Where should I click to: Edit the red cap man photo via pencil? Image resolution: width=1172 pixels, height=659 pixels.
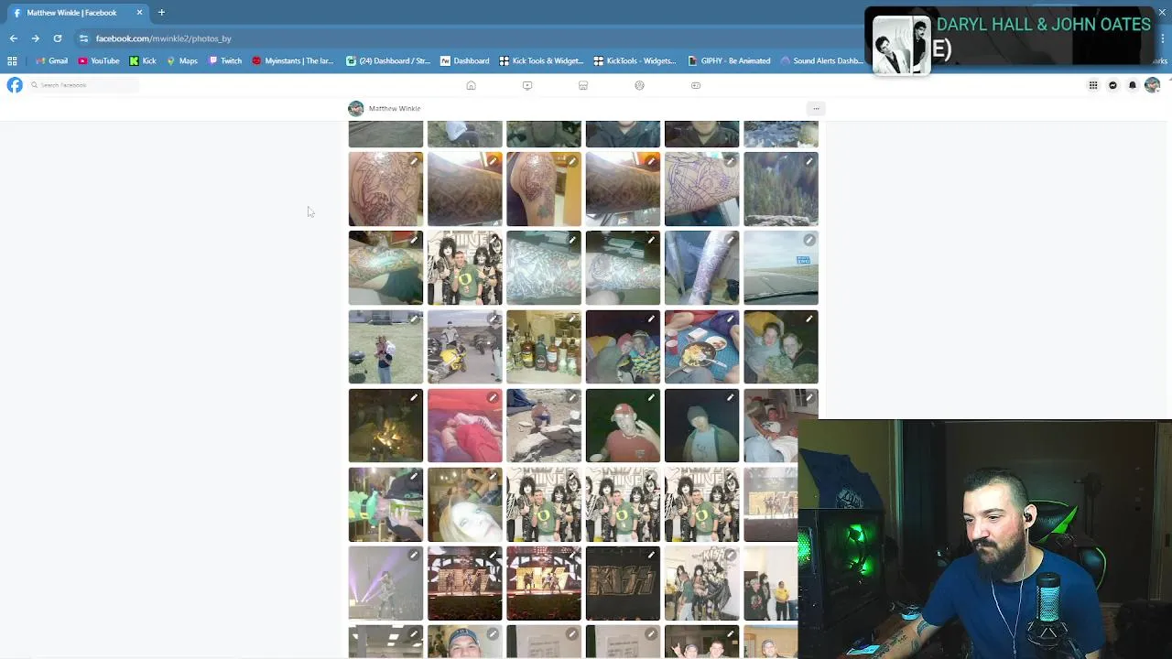(651, 398)
